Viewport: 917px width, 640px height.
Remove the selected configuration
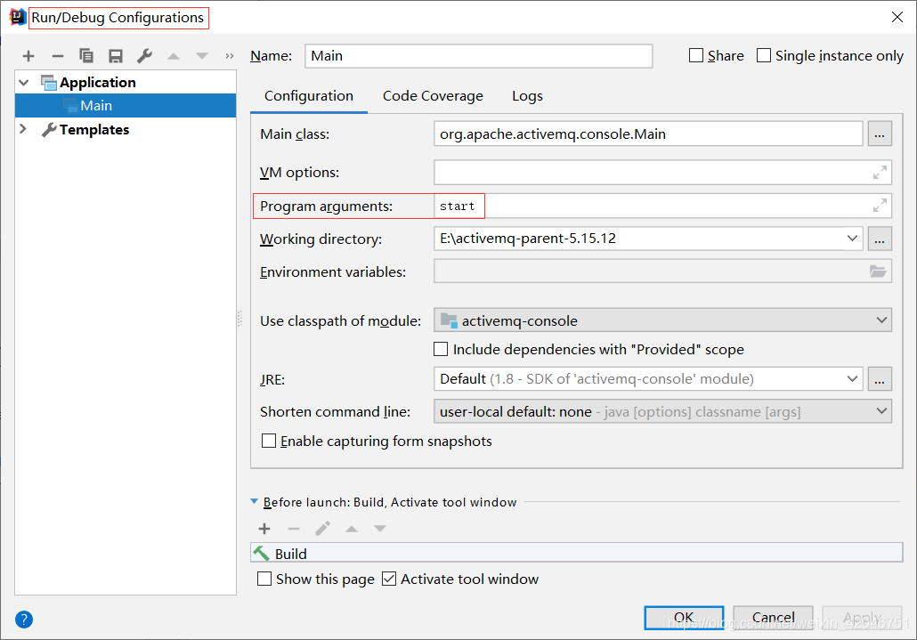click(x=57, y=55)
